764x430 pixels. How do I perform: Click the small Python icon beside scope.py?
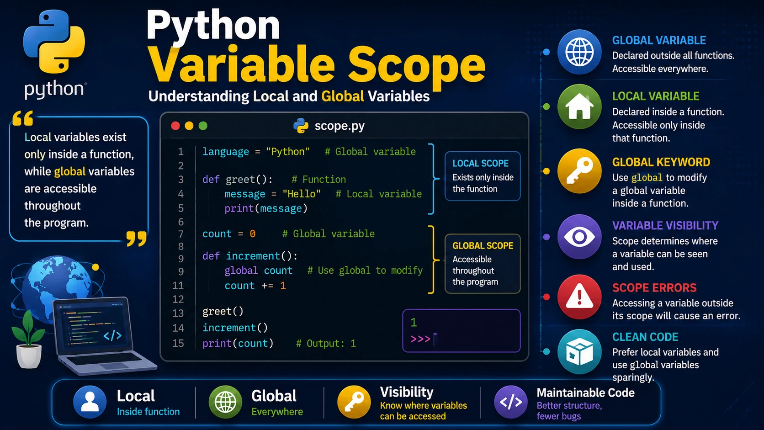tap(301, 126)
